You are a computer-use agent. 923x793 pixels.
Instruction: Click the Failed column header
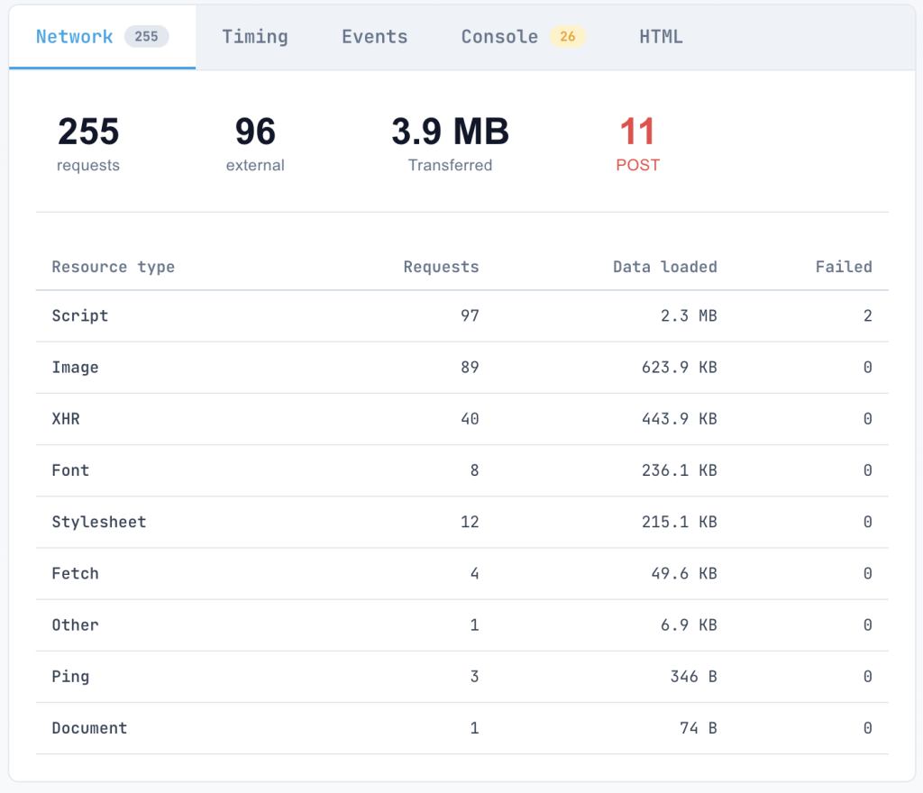844,267
